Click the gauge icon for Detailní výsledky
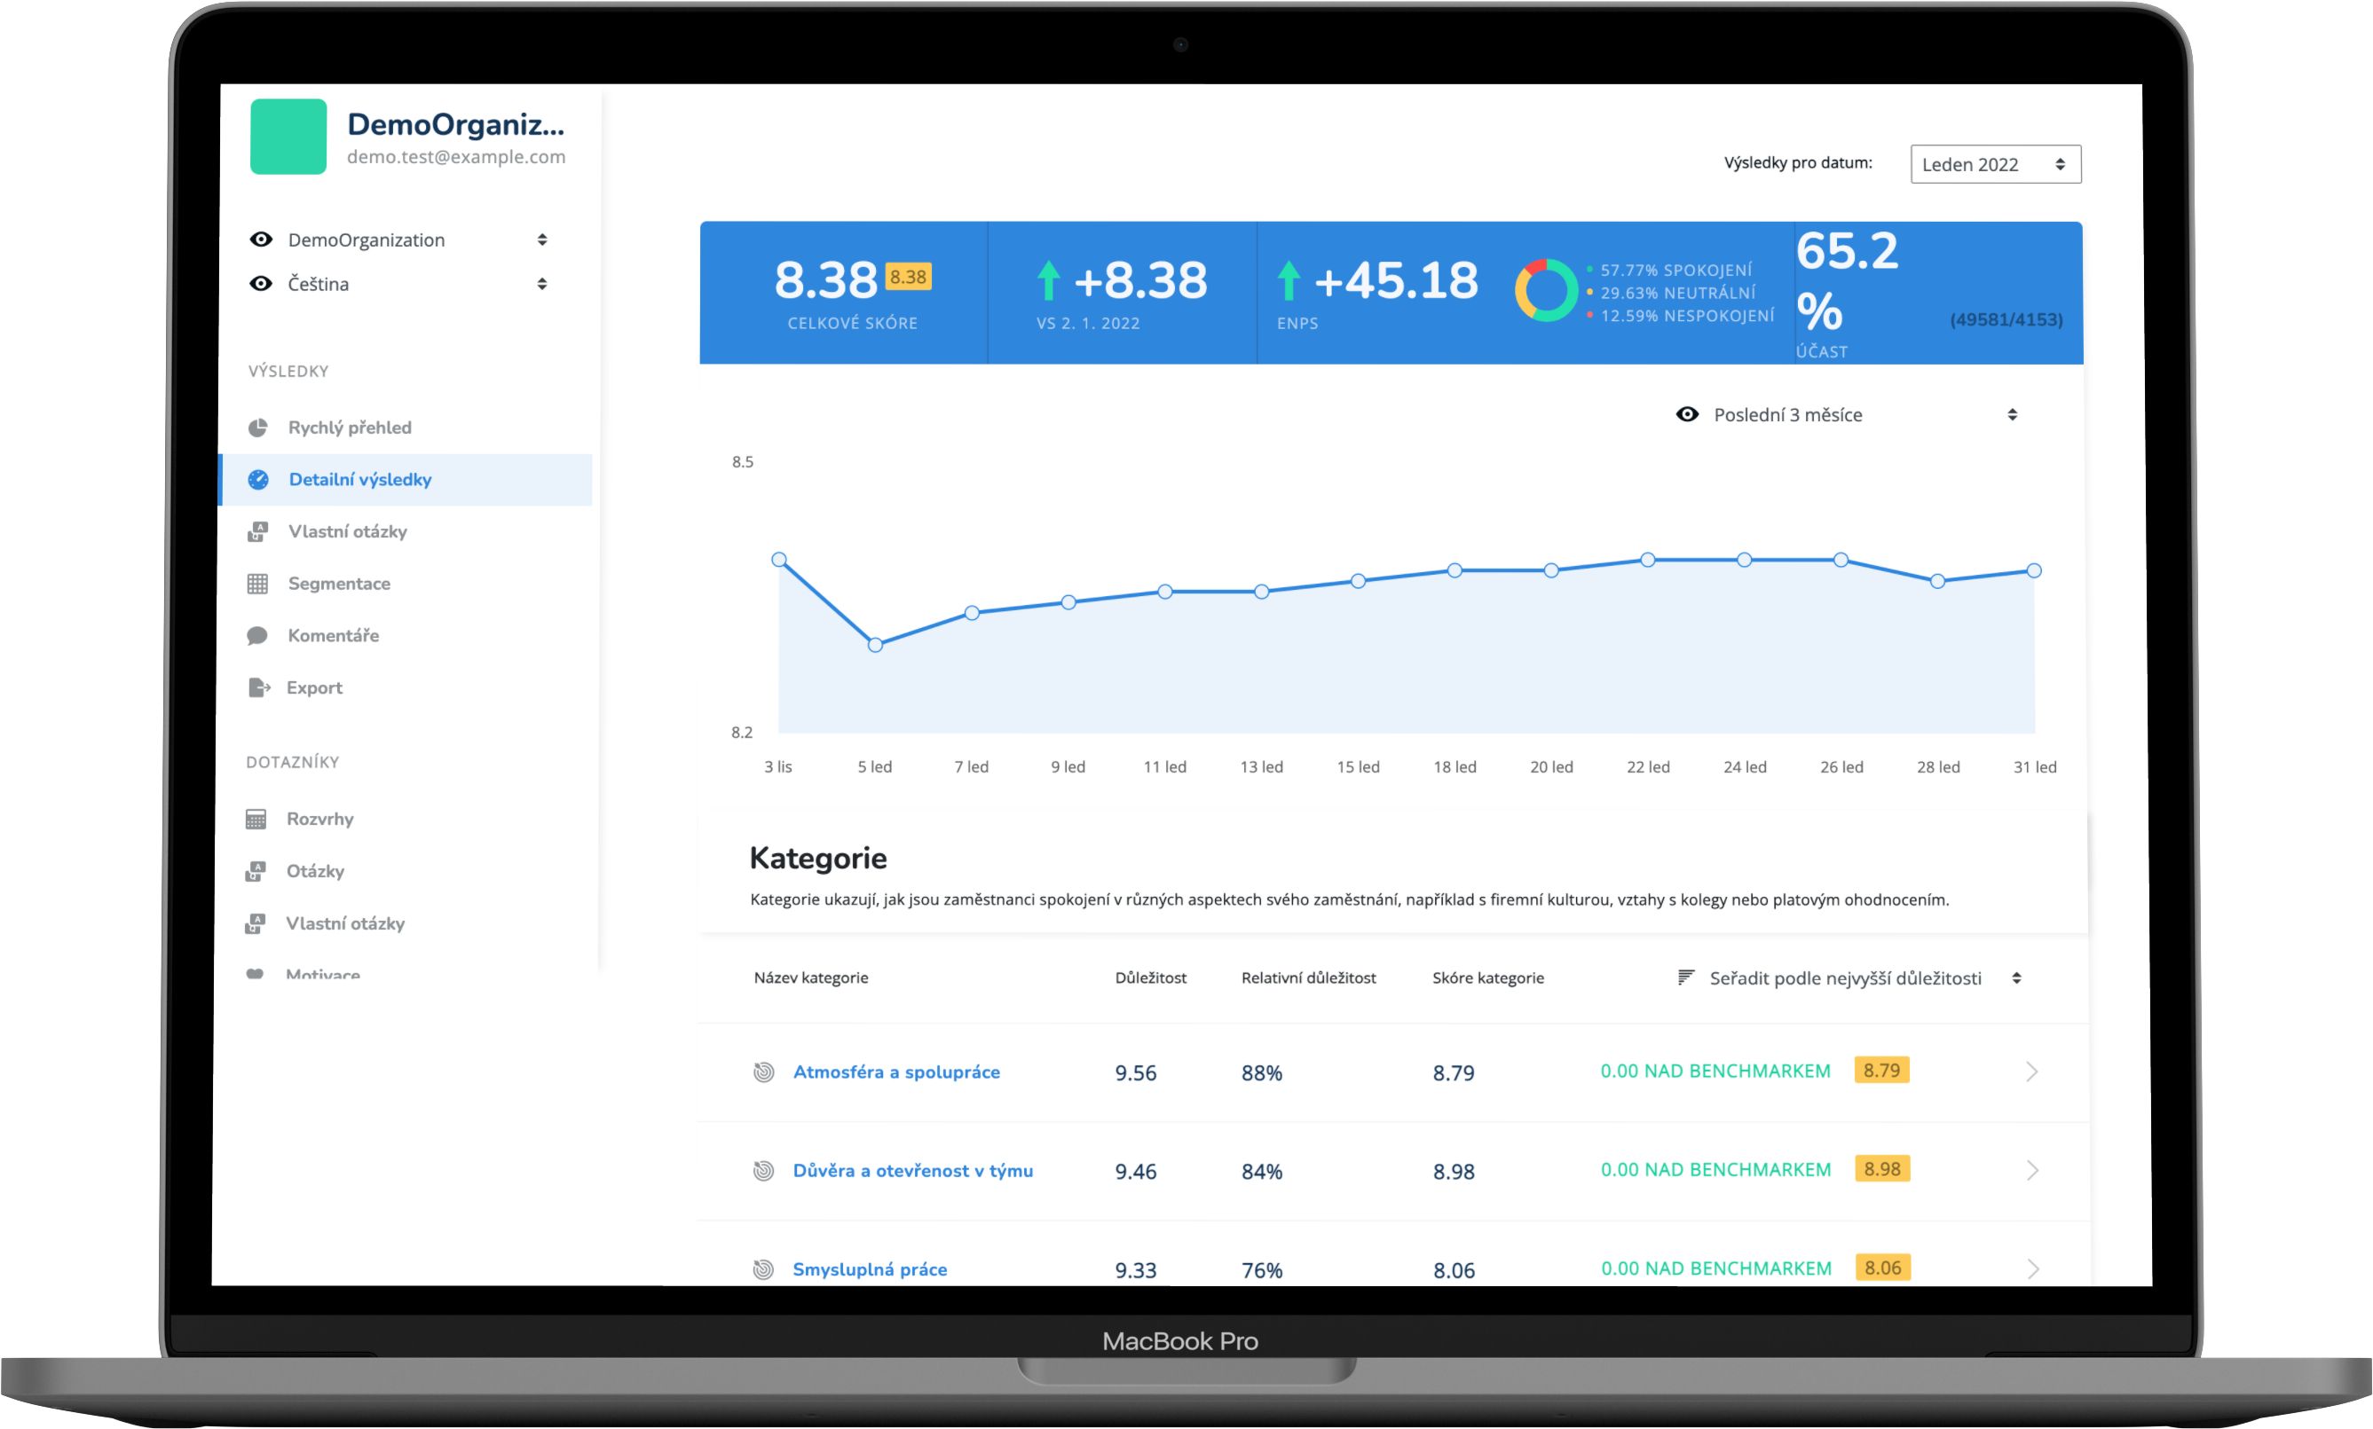The height and width of the screenshot is (1429, 2373). click(x=258, y=480)
